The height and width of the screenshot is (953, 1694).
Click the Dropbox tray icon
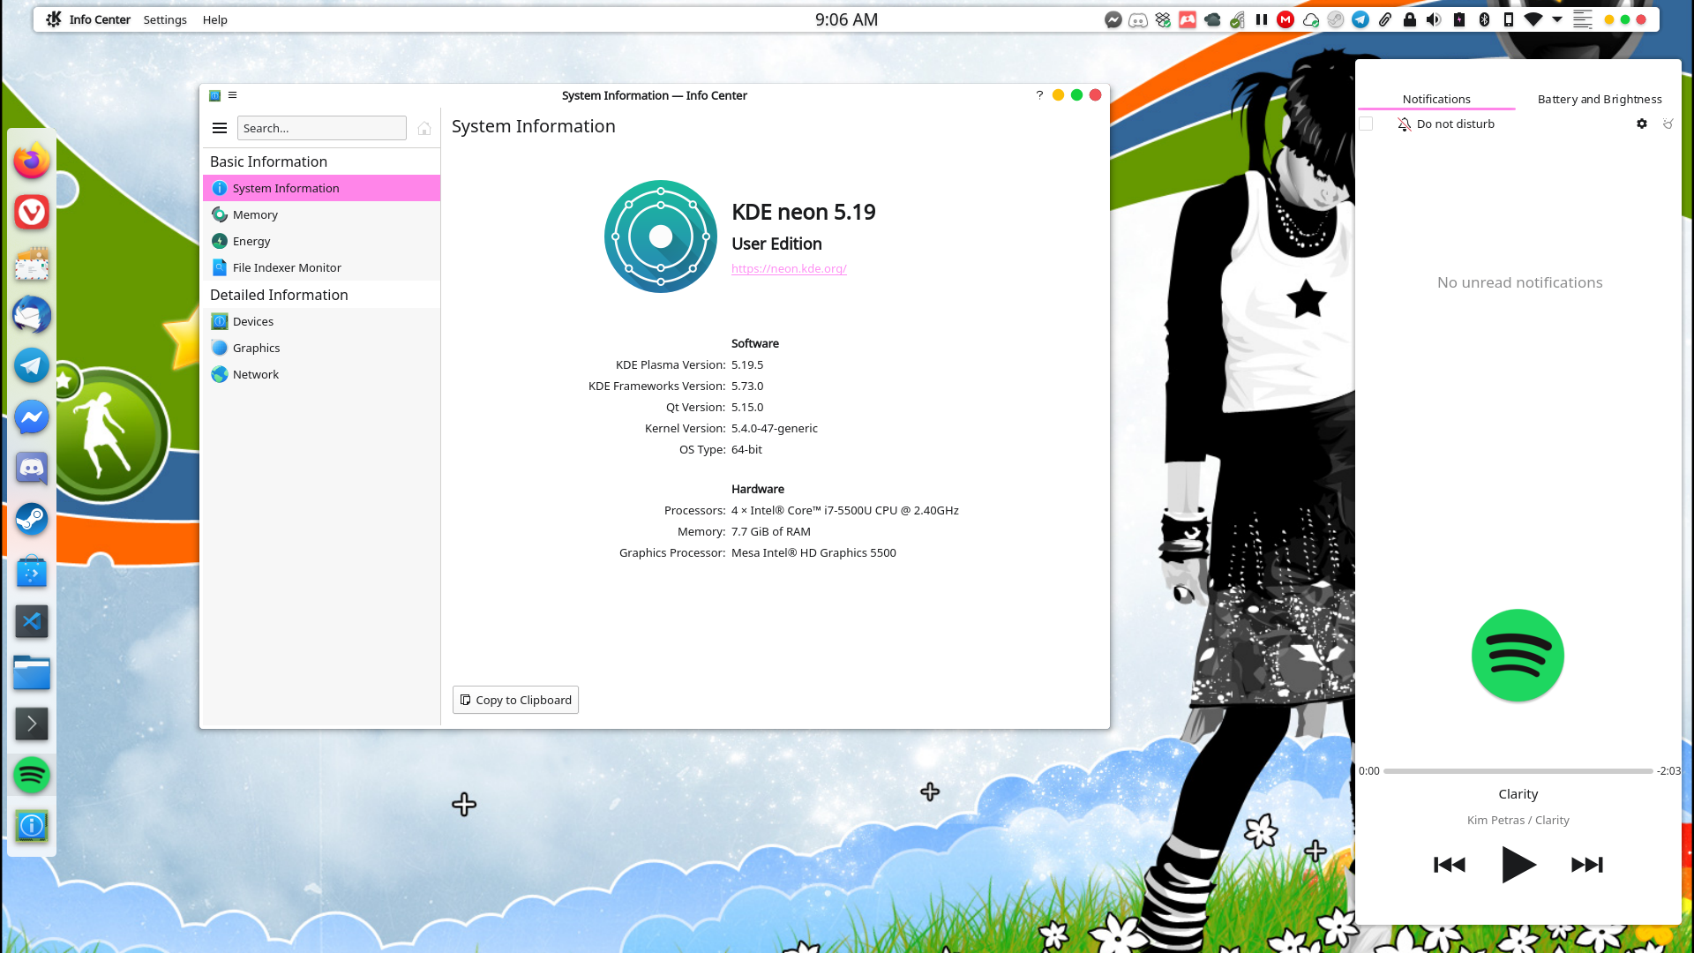[x=1163, y=19]
